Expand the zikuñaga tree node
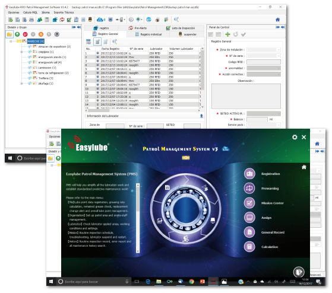Viewport: 332px width, 293px height. coord(21,84)
